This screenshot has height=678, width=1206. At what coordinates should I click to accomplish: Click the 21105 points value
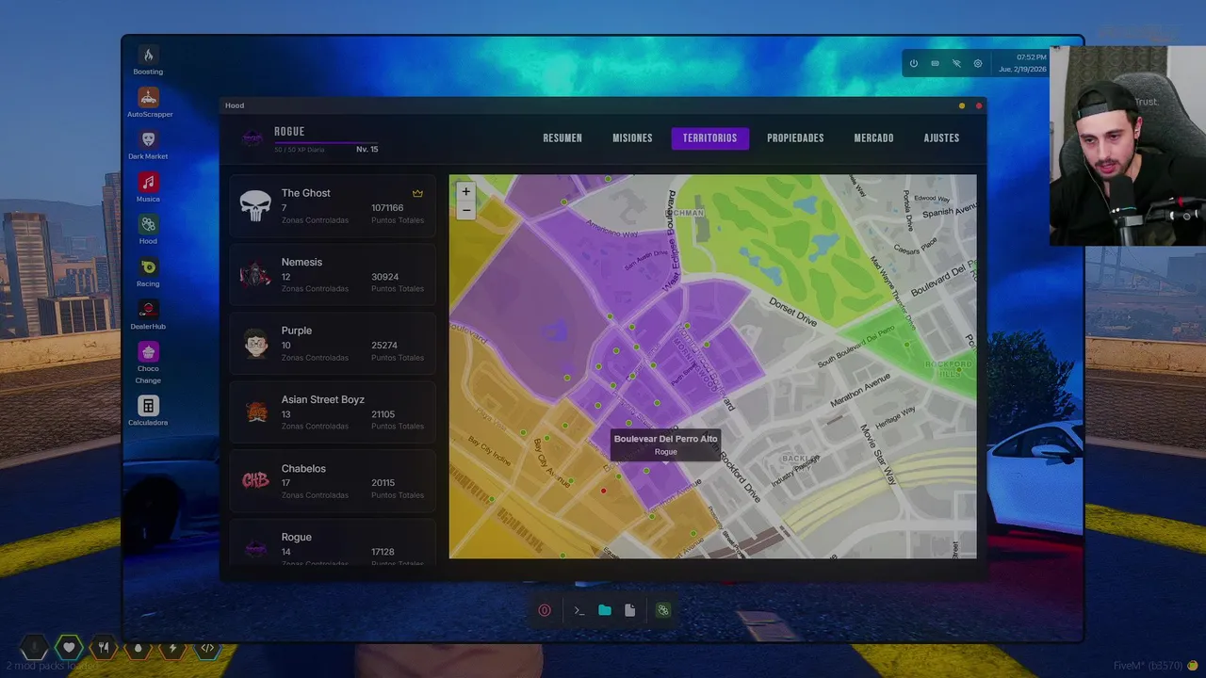point(383,414)
